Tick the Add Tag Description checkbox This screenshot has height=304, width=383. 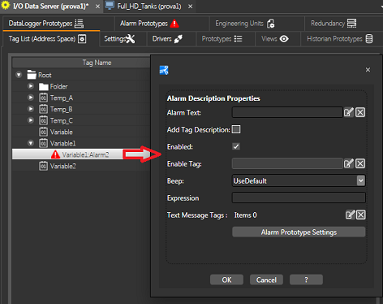coord(236,129)
